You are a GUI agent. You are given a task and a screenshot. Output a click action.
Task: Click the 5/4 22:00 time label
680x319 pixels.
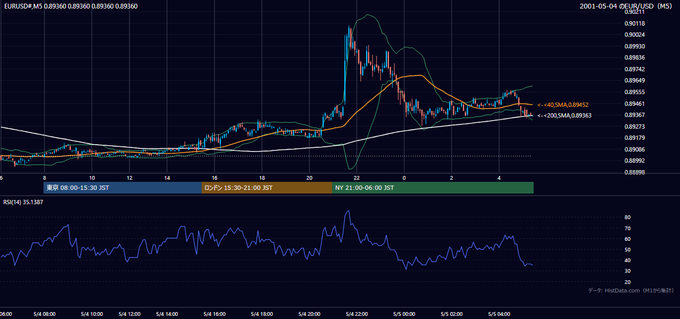[356, 314]
